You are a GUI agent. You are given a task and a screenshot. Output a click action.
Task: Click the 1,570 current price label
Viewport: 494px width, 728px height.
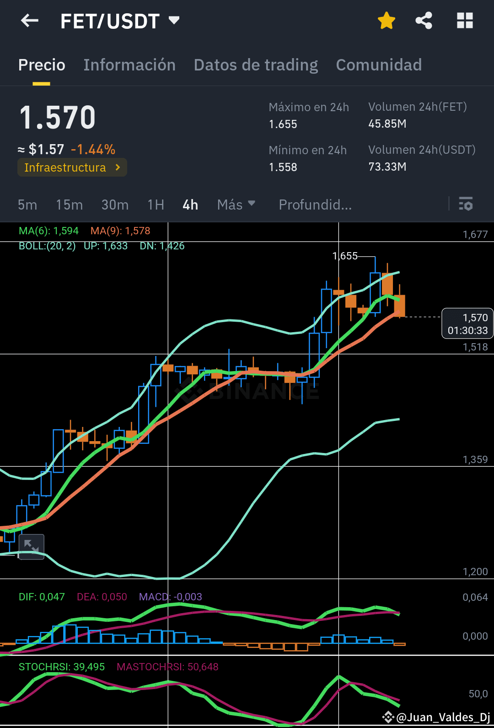pyautogui.click(x=467, y=324)
